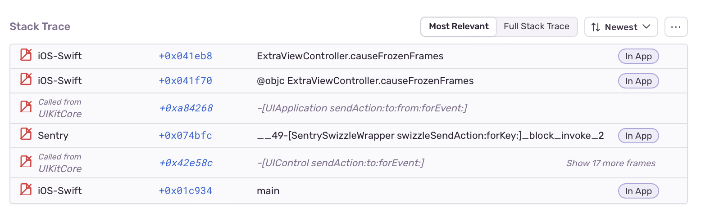Click the icon on the @objc causeFrozenFrames row

[26, 80]
